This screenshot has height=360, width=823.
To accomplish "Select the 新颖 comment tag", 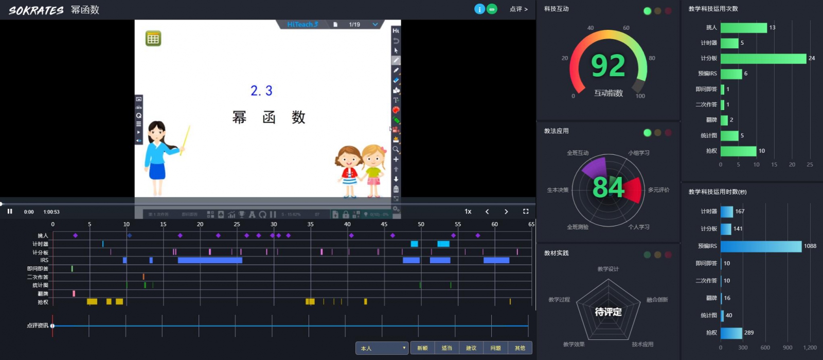I will pyautogui.click(x=422, y=348).
